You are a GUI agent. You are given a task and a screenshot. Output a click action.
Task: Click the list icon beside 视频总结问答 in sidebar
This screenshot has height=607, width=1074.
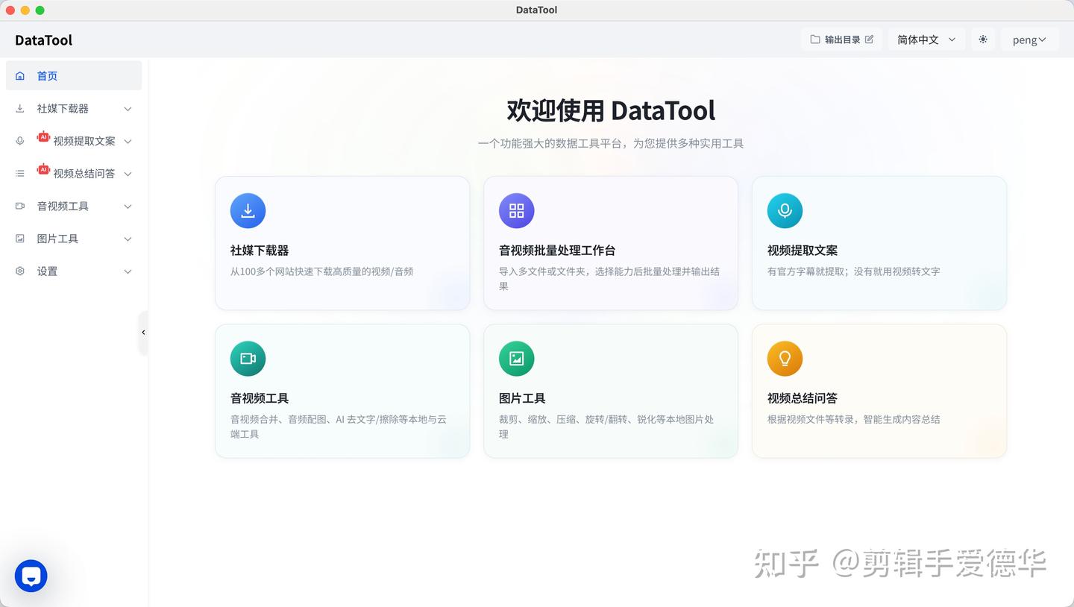pos(20,174)
